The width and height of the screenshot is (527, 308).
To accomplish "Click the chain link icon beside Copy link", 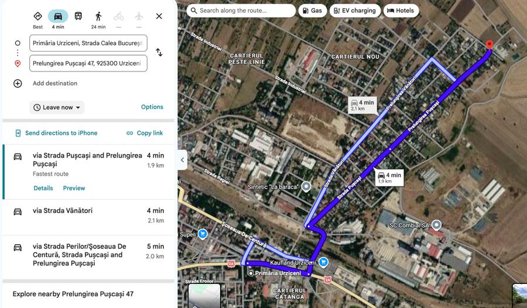I will pyautogui.click(x=130, y=133).
